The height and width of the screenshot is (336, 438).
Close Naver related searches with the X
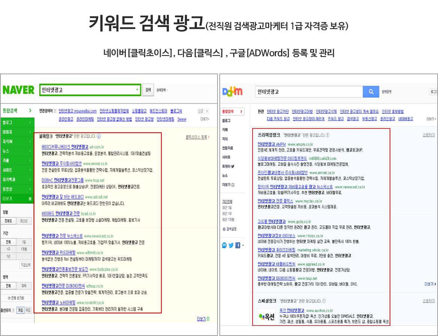pos(207,111)
